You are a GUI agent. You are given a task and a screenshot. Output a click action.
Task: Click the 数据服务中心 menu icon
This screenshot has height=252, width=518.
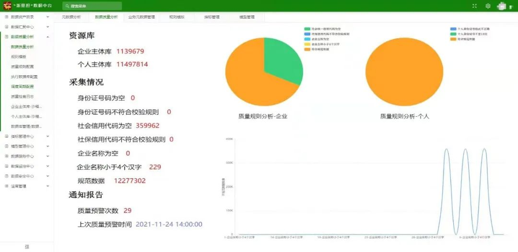pyautogui.click(x=7, y=156)
